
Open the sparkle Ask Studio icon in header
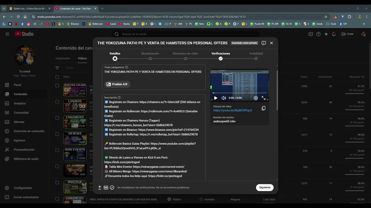pyautogui.click(x=326, y=34)
